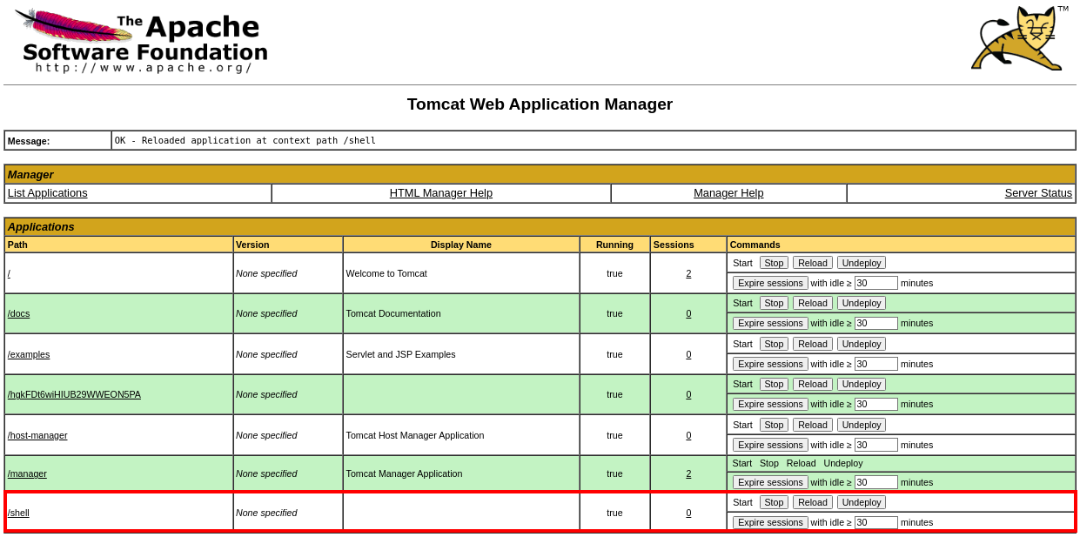Click the "Servlet and JSP Examples" display name
Viewport: 1080px width, 537px height.
pyautogui.click(x=400, y=354)
